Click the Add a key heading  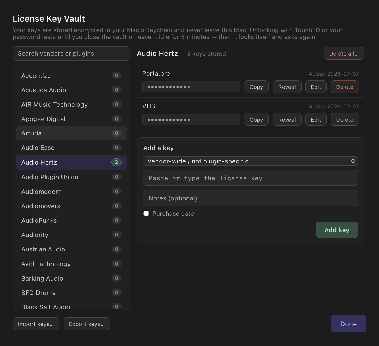pyautogui.click(x=158, y=148)
